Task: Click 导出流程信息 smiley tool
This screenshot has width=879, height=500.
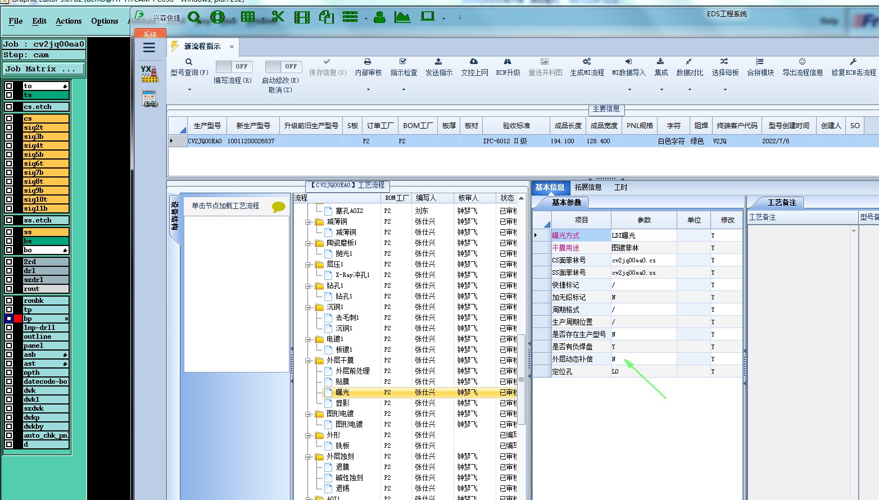Action: [803, 67]
